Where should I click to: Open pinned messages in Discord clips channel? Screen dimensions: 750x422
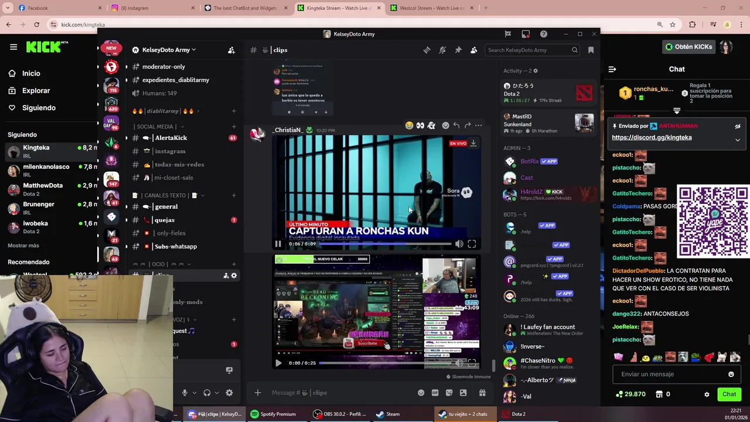[458, 50]
